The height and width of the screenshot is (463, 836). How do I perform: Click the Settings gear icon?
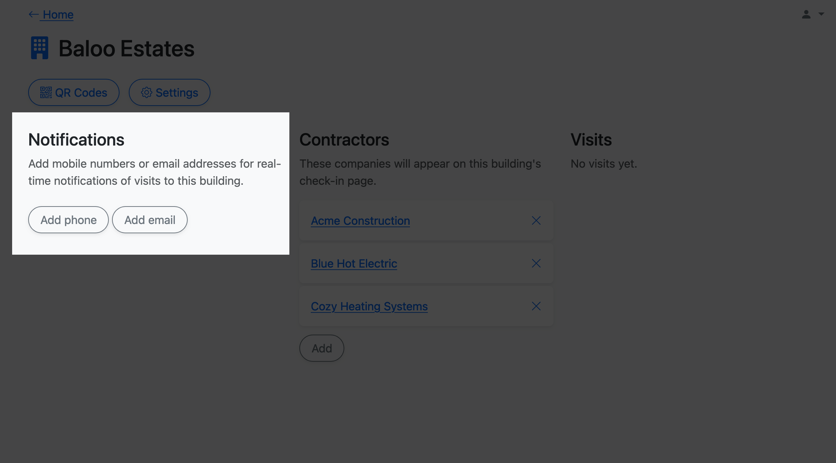(x=146, y=93)
